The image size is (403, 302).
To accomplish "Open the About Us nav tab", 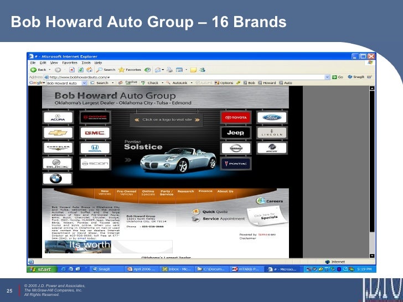I will [x=225, y=191].
